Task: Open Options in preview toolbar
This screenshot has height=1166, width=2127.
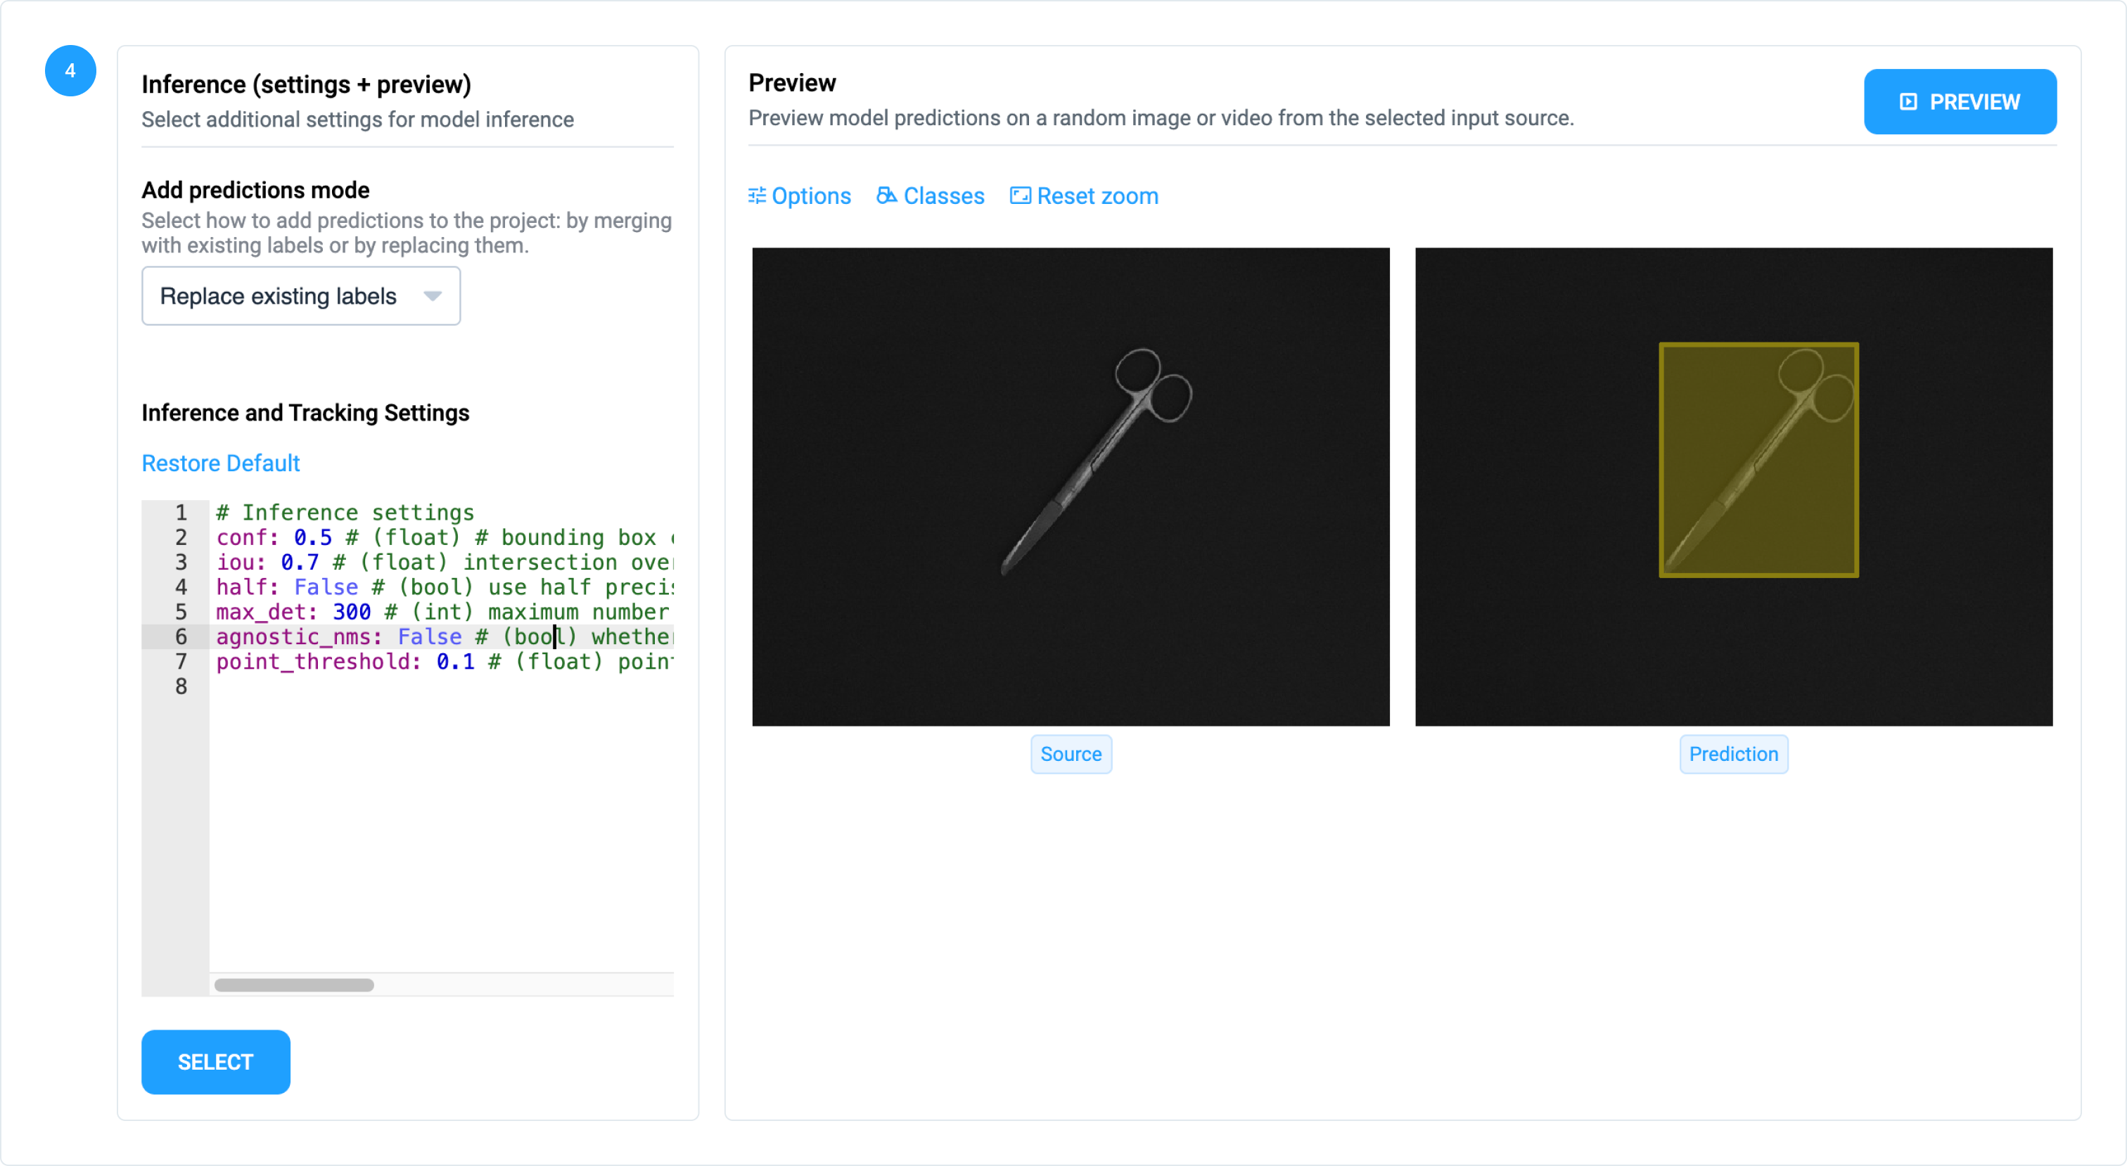Action: [811, 196]
